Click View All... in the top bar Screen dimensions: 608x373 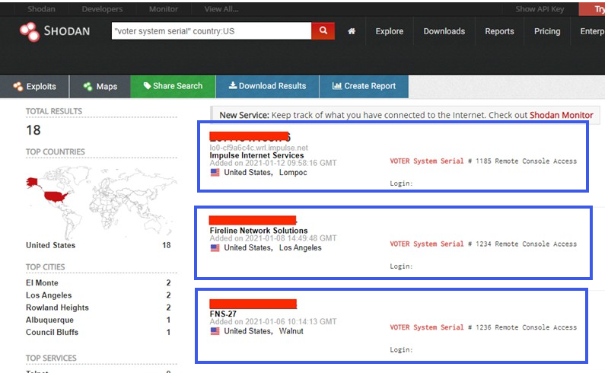[x=221, y=9]
